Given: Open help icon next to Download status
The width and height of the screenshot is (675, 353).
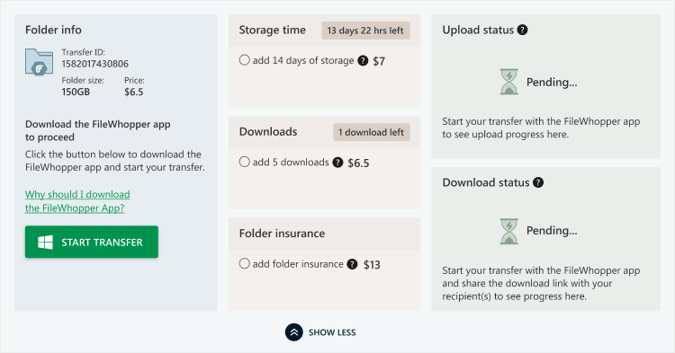Looking at the screenshot, I should coord(538,182).
